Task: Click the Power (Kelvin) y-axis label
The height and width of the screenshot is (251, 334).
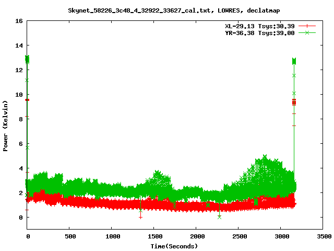Action: click(5, 126)
